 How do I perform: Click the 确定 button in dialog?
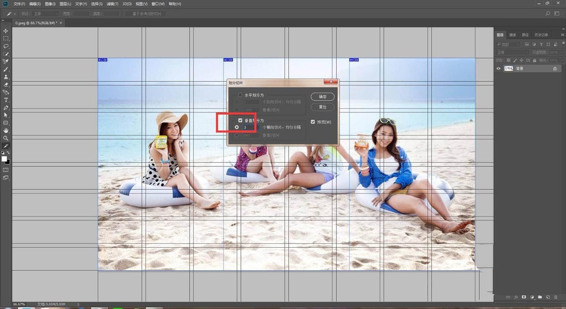click(x=323, y=97)
